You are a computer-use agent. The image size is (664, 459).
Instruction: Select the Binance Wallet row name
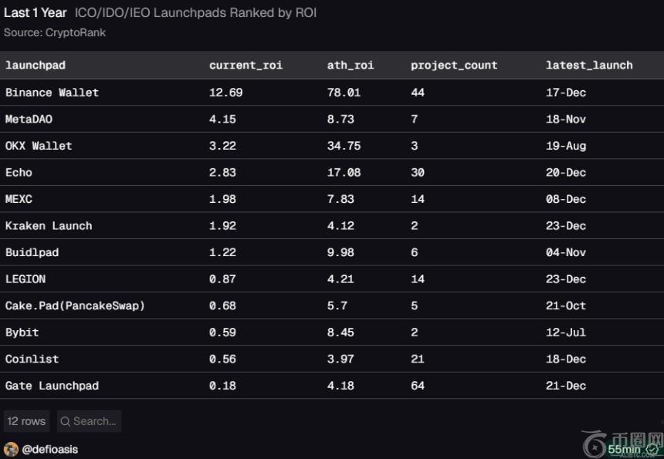pyautogui.click(x=52, y=93)
